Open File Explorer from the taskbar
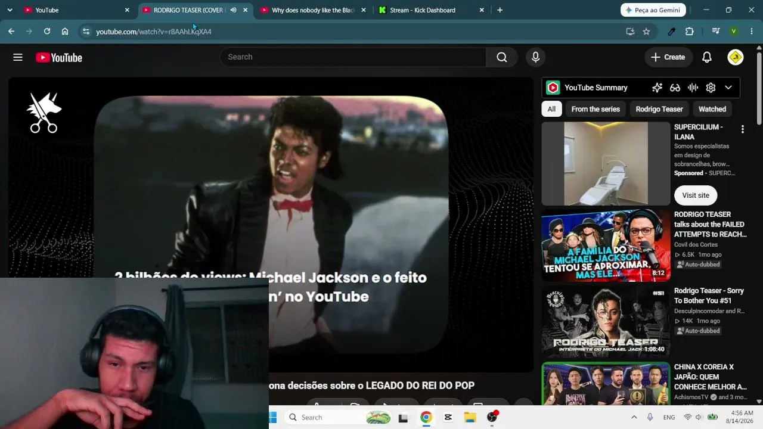763x429 pixels. [470, 418]
